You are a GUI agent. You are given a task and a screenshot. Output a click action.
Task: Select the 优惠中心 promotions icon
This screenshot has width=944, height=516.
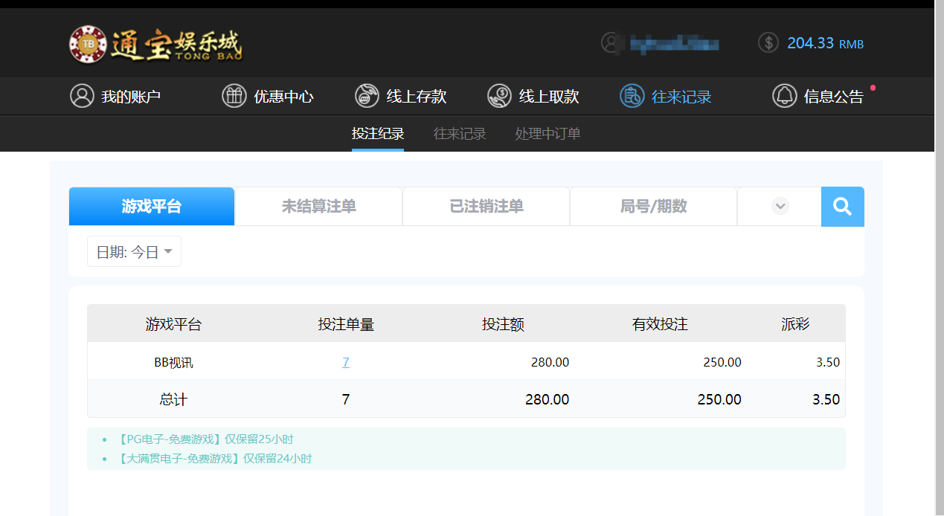click(x=234, y=96)
